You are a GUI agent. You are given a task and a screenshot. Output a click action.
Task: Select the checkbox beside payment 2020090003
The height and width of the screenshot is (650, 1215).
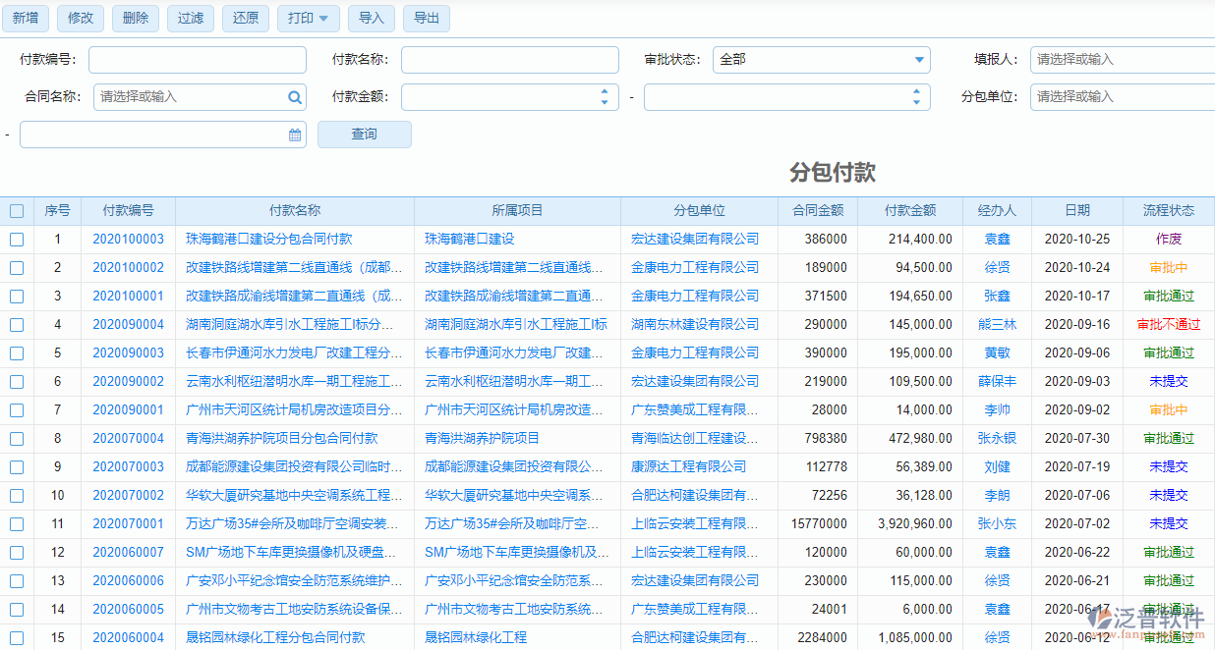click(x=16, y=352)
